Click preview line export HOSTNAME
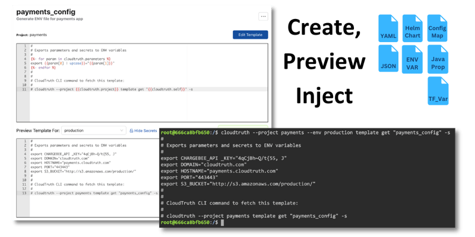This screenshot has width=475, height=237. 71,162
